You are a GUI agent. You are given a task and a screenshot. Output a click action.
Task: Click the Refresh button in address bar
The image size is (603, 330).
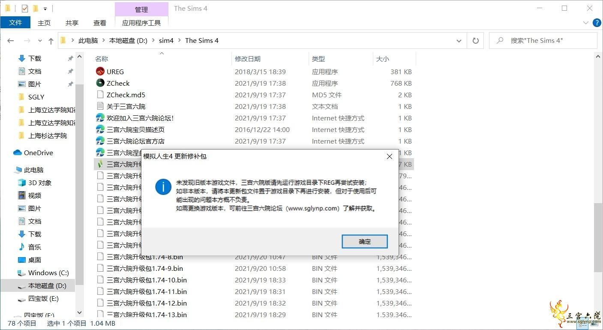pyautogui.click(x=475, y=41)
